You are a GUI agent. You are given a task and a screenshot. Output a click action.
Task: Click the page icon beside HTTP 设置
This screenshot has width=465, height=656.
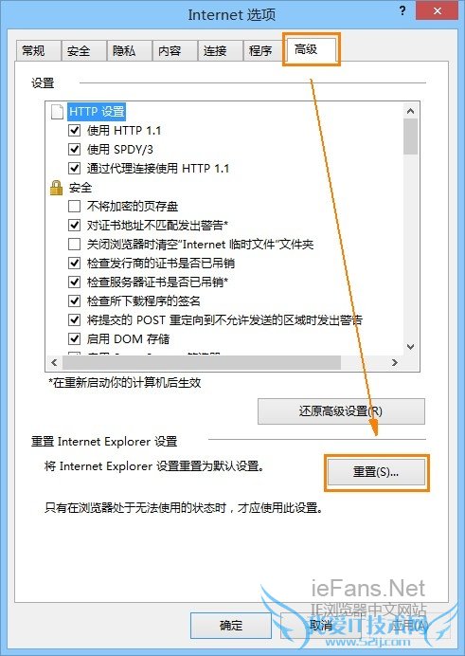pyautogui.click(x=57, y=111)
